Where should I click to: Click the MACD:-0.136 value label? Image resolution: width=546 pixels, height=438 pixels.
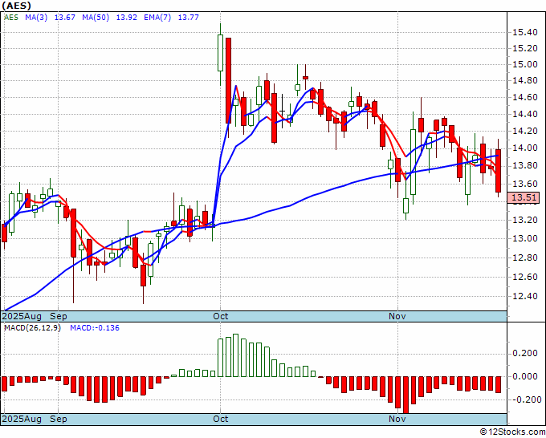coord(95,328)
